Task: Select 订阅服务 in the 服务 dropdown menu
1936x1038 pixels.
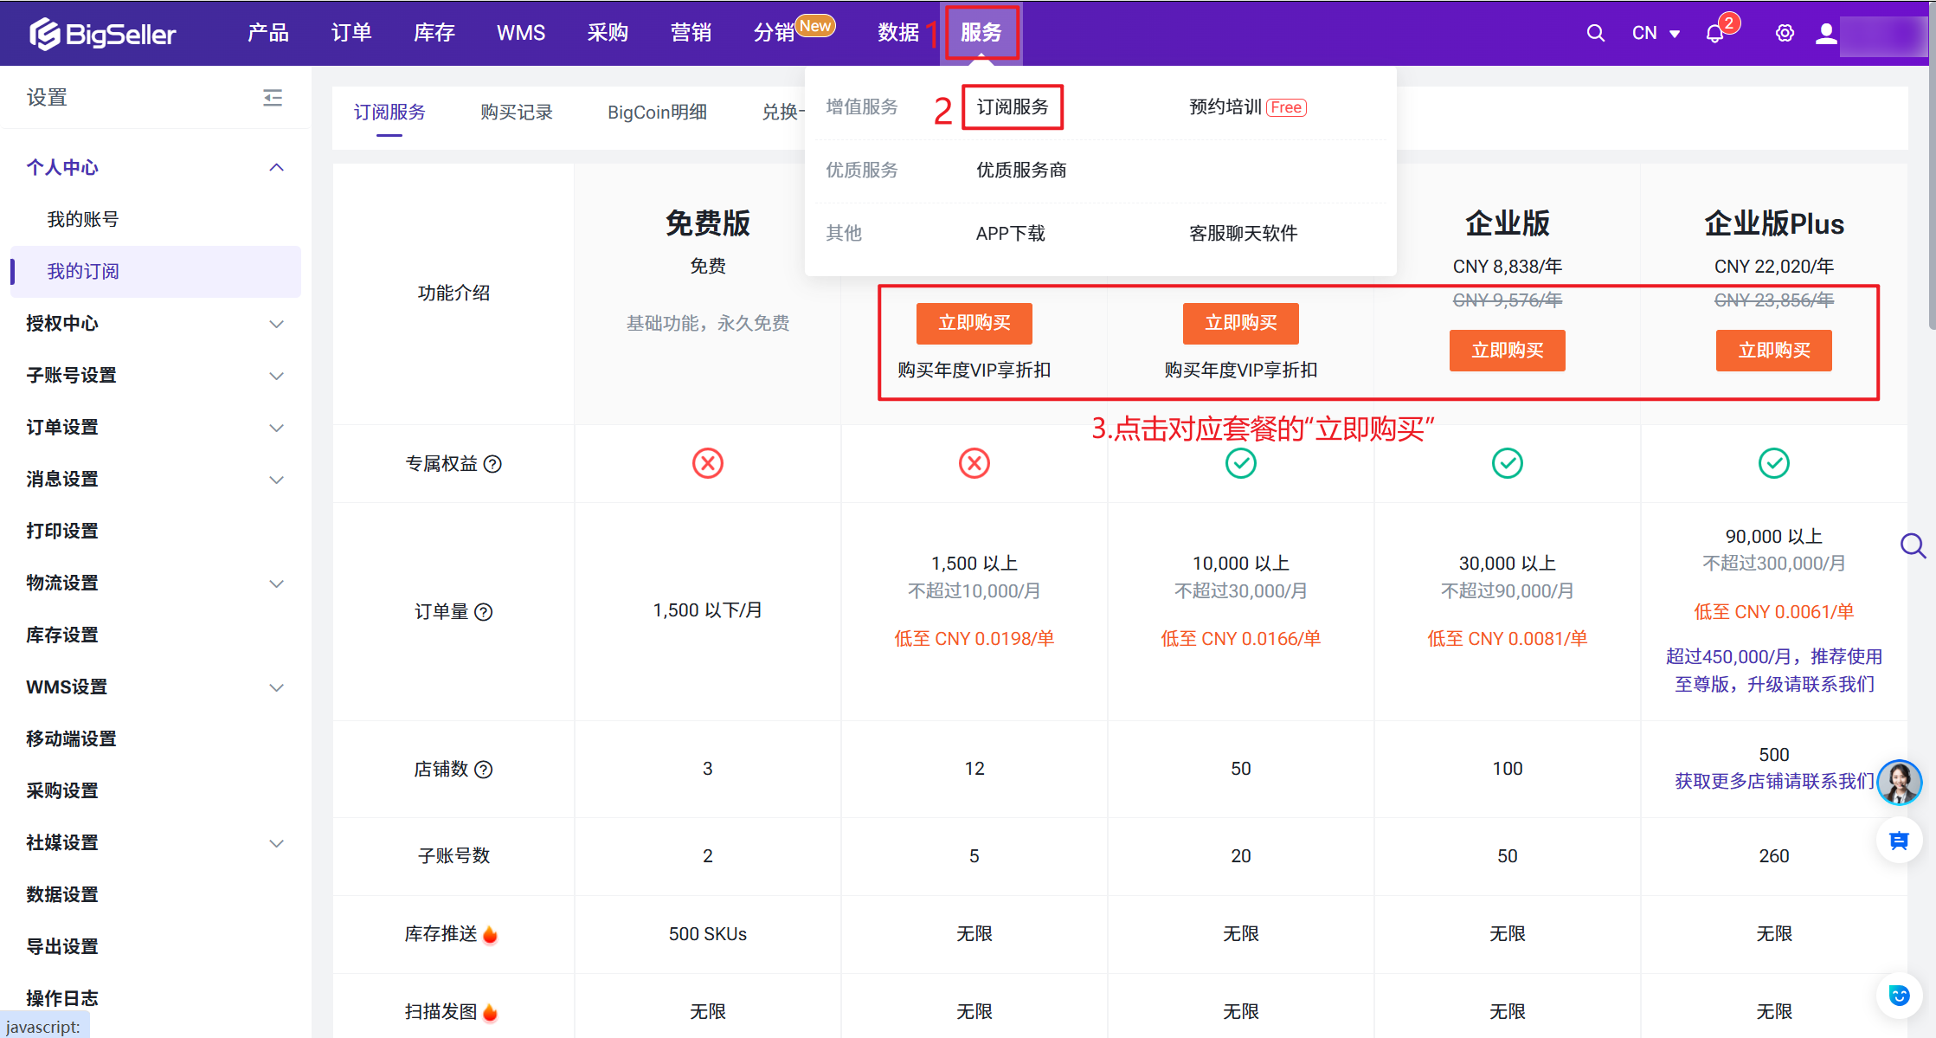Action: (1012, 107)
